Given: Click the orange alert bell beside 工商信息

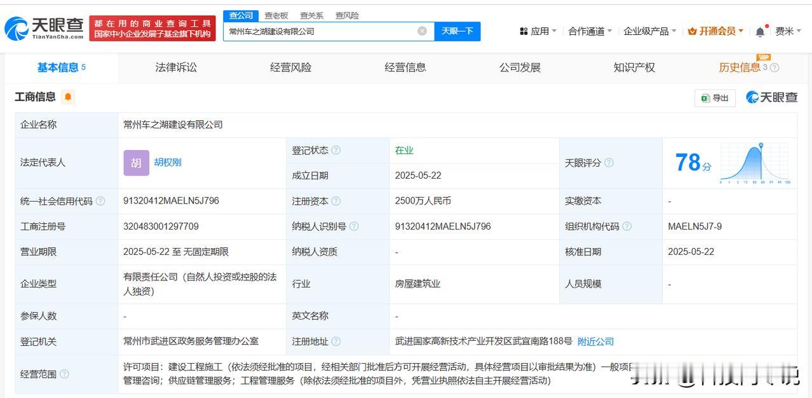Looking at the screenshot, I should [69, 97].
